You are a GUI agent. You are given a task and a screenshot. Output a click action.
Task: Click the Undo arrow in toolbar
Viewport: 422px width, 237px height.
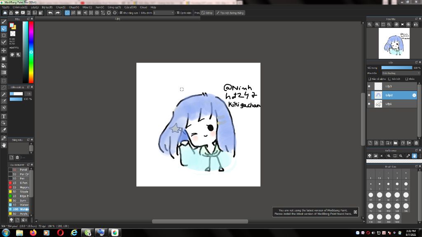coord(50,13)
